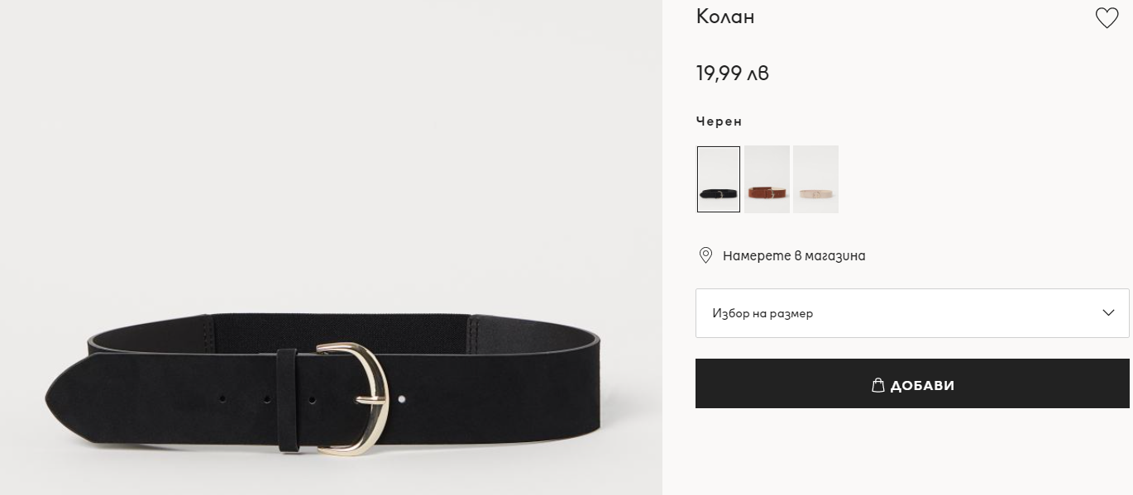
Task: Click the elastic back section of belt
Action: point(339,328)
